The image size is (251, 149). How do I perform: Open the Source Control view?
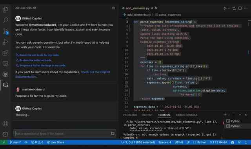pyautogui.click(x=5, y=31)
